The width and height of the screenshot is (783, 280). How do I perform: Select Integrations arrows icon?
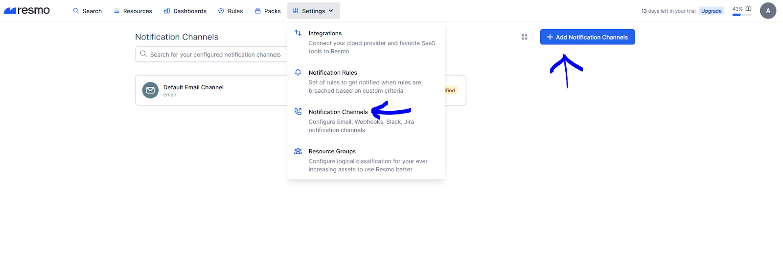pos(298,33)
